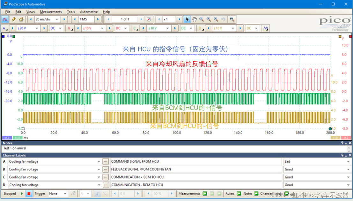Start capturing with green play button
This screenshot has height=201, width=353.
pos(22,194)
